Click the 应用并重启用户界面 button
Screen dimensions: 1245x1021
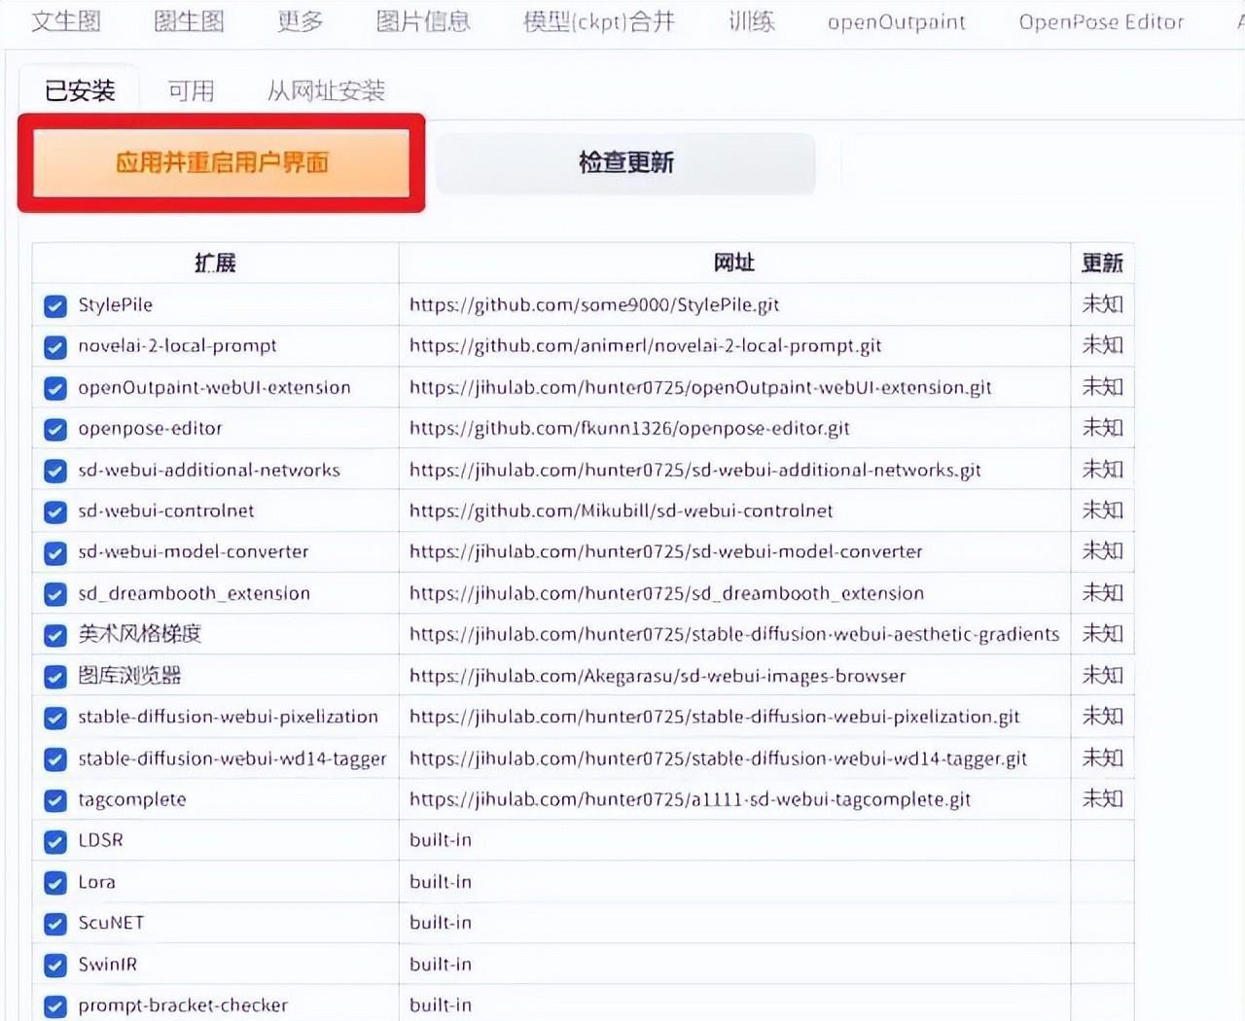click(x=222, y=162)
